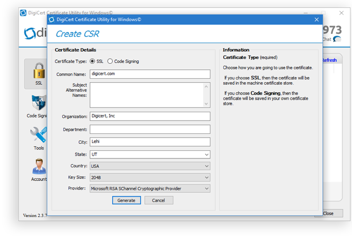This screenshot has height=247, width=352.
Task: Close the main DigiCert Utility window
Action: [341, 13]
